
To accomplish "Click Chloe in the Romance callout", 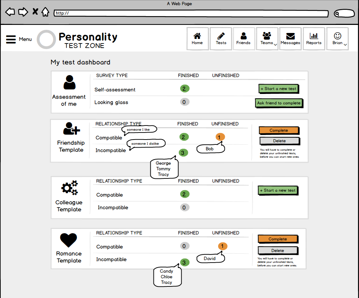I will pyautogui.click(x=167, y=277).
